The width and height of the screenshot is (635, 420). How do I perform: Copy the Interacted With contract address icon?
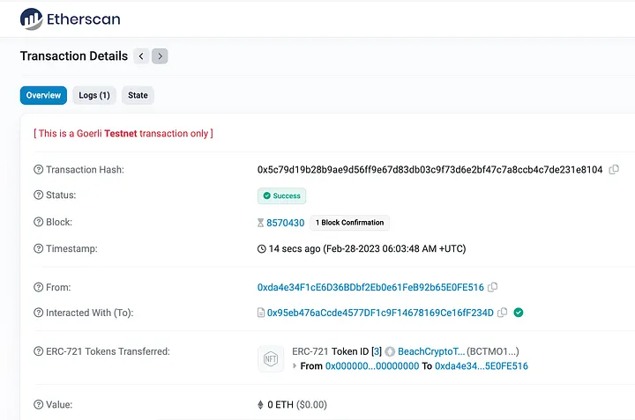(x=503, y=313)
